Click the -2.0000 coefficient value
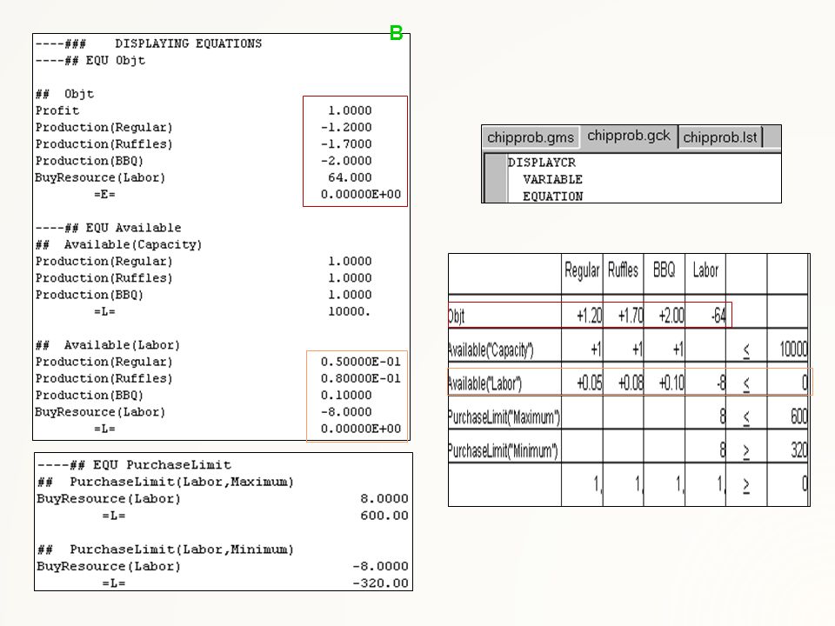Screen dimensions: 835x626 [346, 161]
